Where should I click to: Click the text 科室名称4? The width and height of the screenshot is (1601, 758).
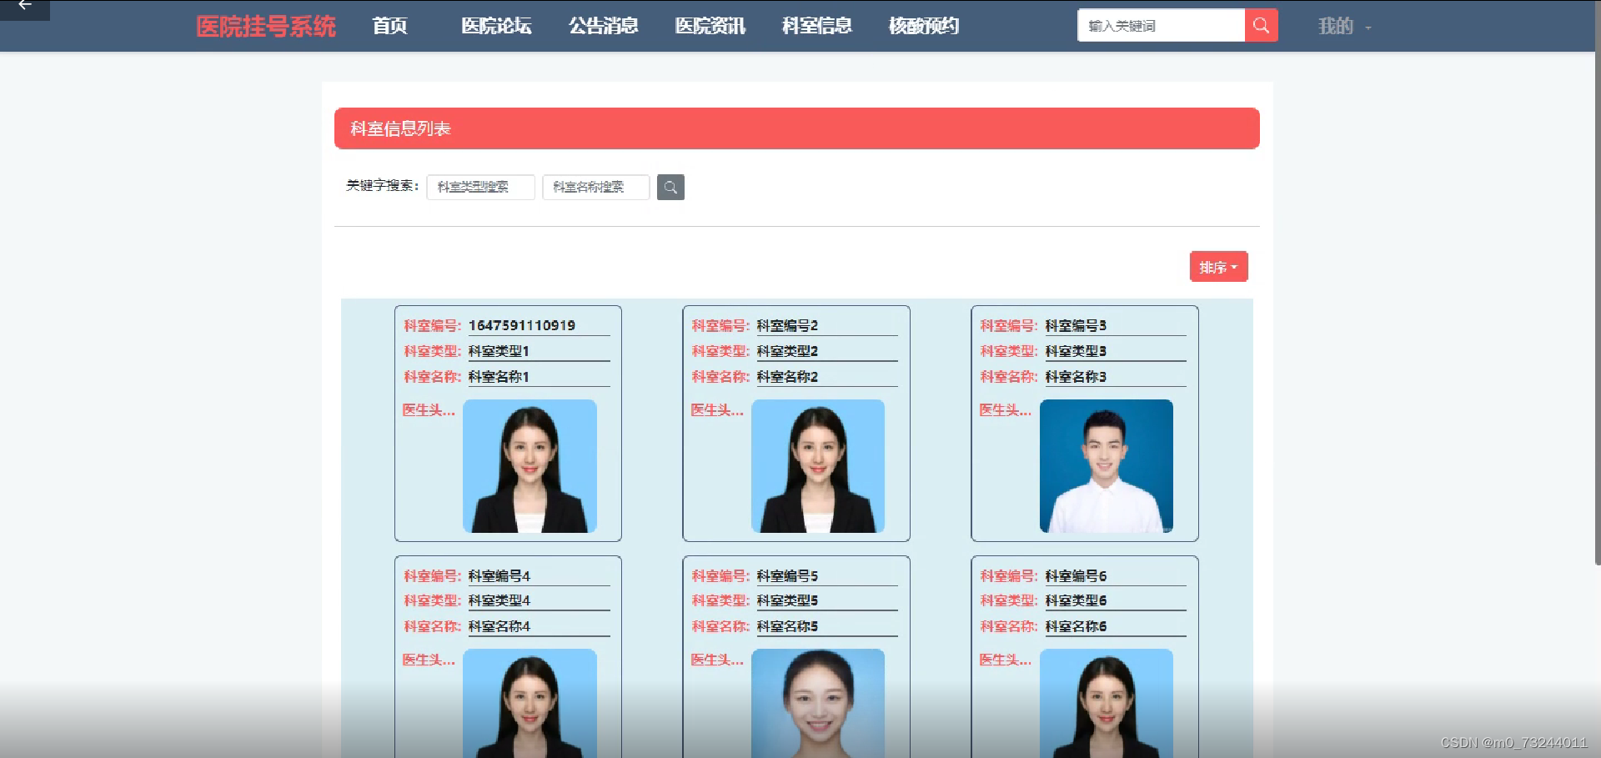click(x=499, y=626)
